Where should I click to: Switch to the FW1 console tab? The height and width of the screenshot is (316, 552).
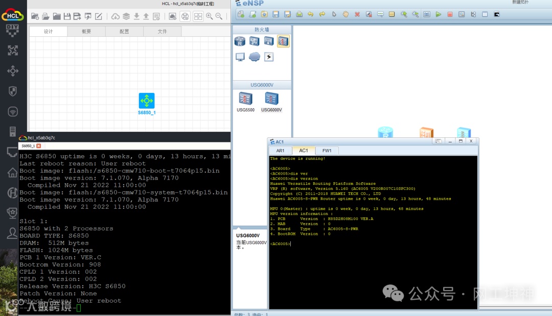point(327,151)
